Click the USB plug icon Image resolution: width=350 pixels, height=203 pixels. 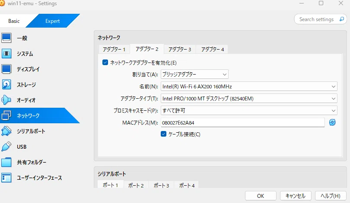point(6,147)
